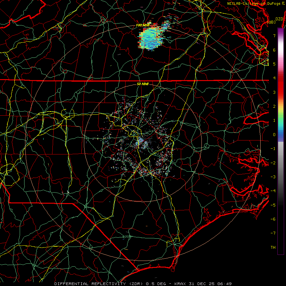Click the 7 dB tick on the color scale
Viewport: 286px width, 286px height.
274,36
